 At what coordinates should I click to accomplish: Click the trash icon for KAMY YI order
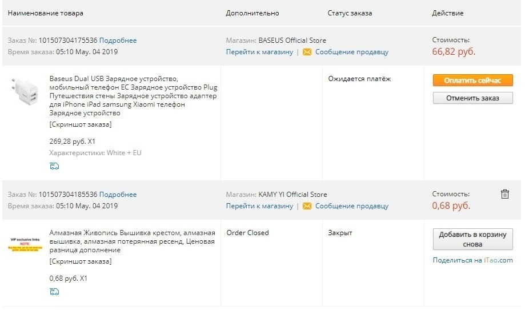504,194
